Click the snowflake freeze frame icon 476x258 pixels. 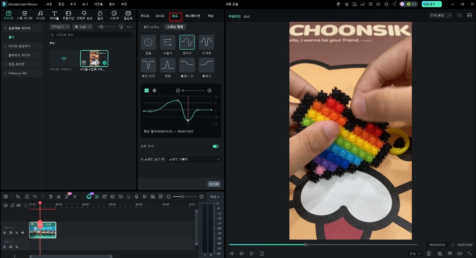click(155, 90)
